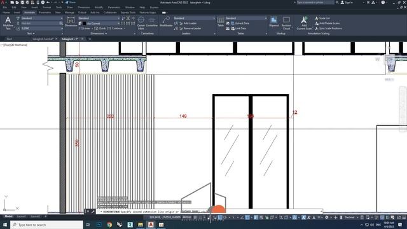The width and height of the screenshot is (407, 229).
Task: Click the Remove Leader button
Action: [190, 28]
